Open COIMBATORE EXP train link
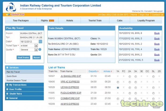The width and height of the screenshot is (166, 111). click(x=70, y=98)
